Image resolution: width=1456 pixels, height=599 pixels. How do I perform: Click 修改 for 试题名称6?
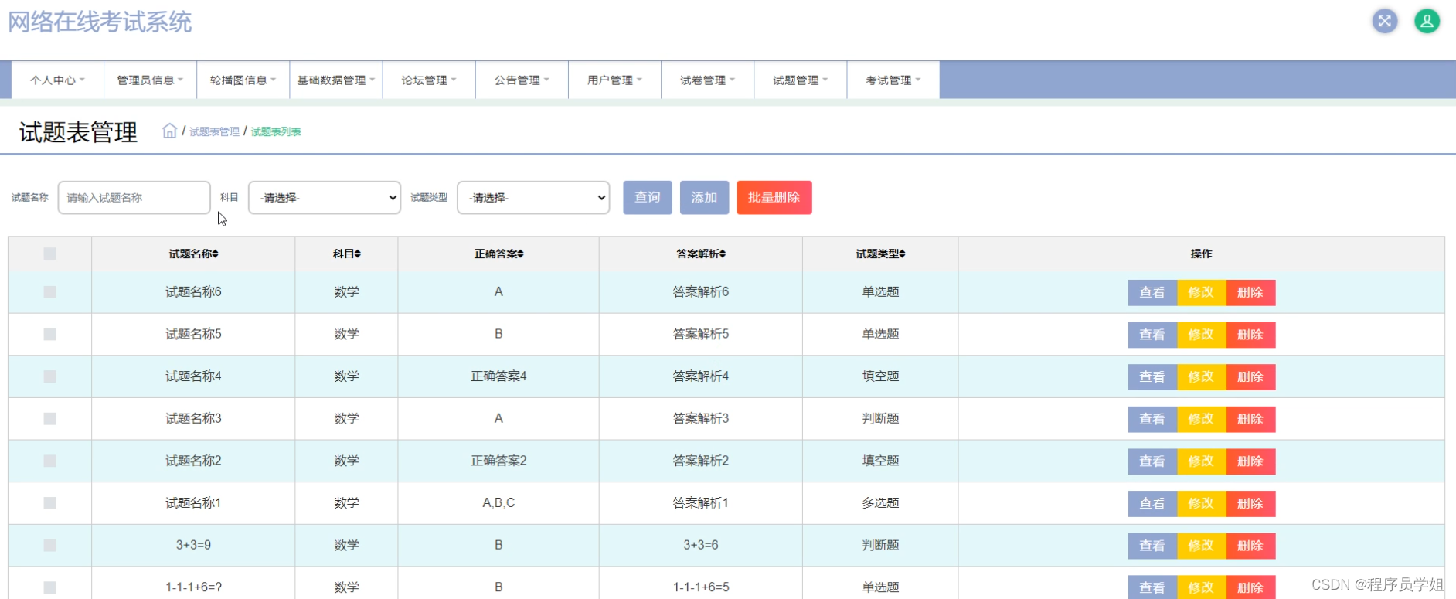[x=1201, y=293]
